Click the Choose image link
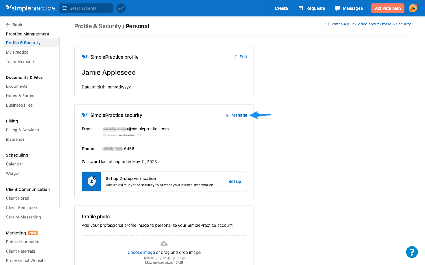 pos(141,252)
